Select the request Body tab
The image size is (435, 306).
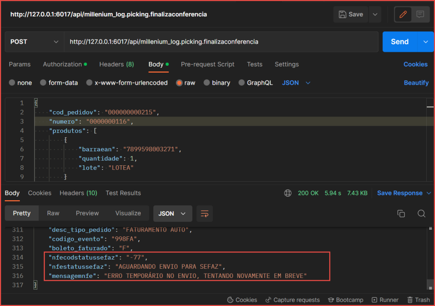159,64
